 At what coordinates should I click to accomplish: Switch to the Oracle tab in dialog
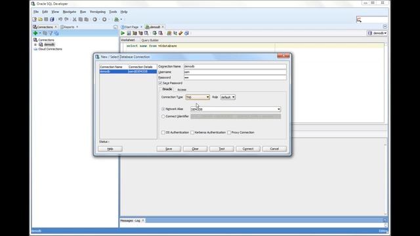[x=167, y=89]
